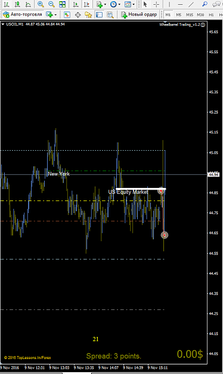Toggle the Navigator folder-star panel
Screen dimensions: 223x374
pos(88,15)
